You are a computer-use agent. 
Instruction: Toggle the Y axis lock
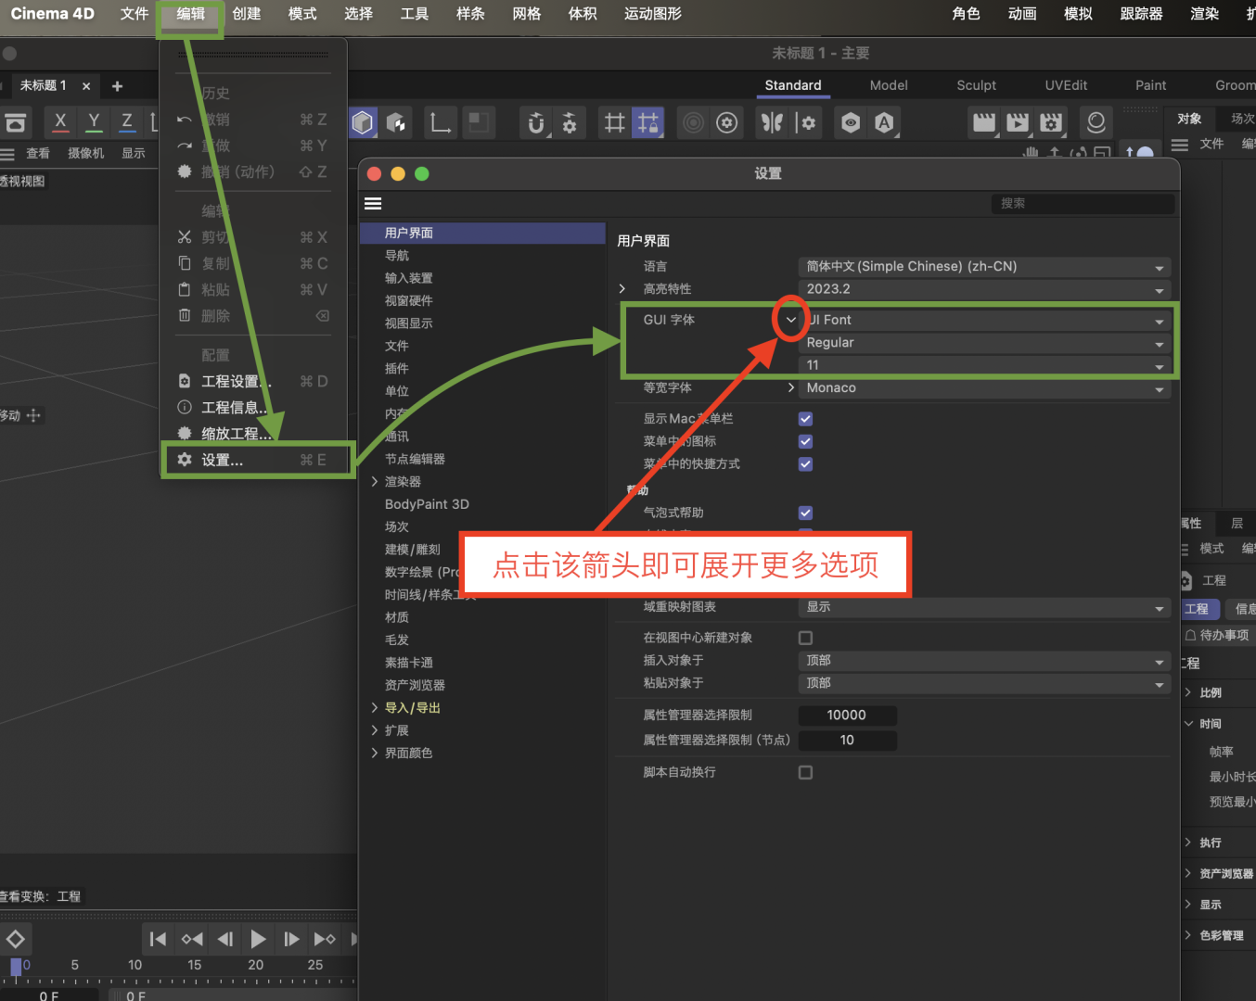click(94, 121)
